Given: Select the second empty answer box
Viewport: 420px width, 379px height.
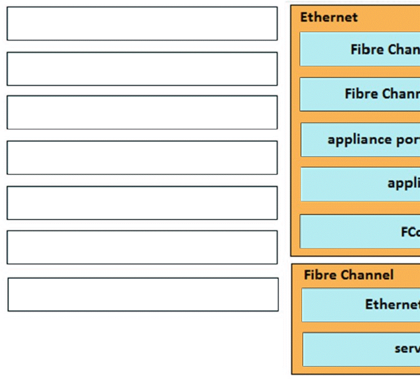Looking at the screenshot, I should 142,69.
